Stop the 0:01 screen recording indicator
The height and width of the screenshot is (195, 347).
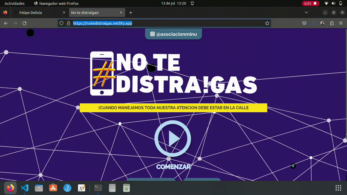pos(311,3)
